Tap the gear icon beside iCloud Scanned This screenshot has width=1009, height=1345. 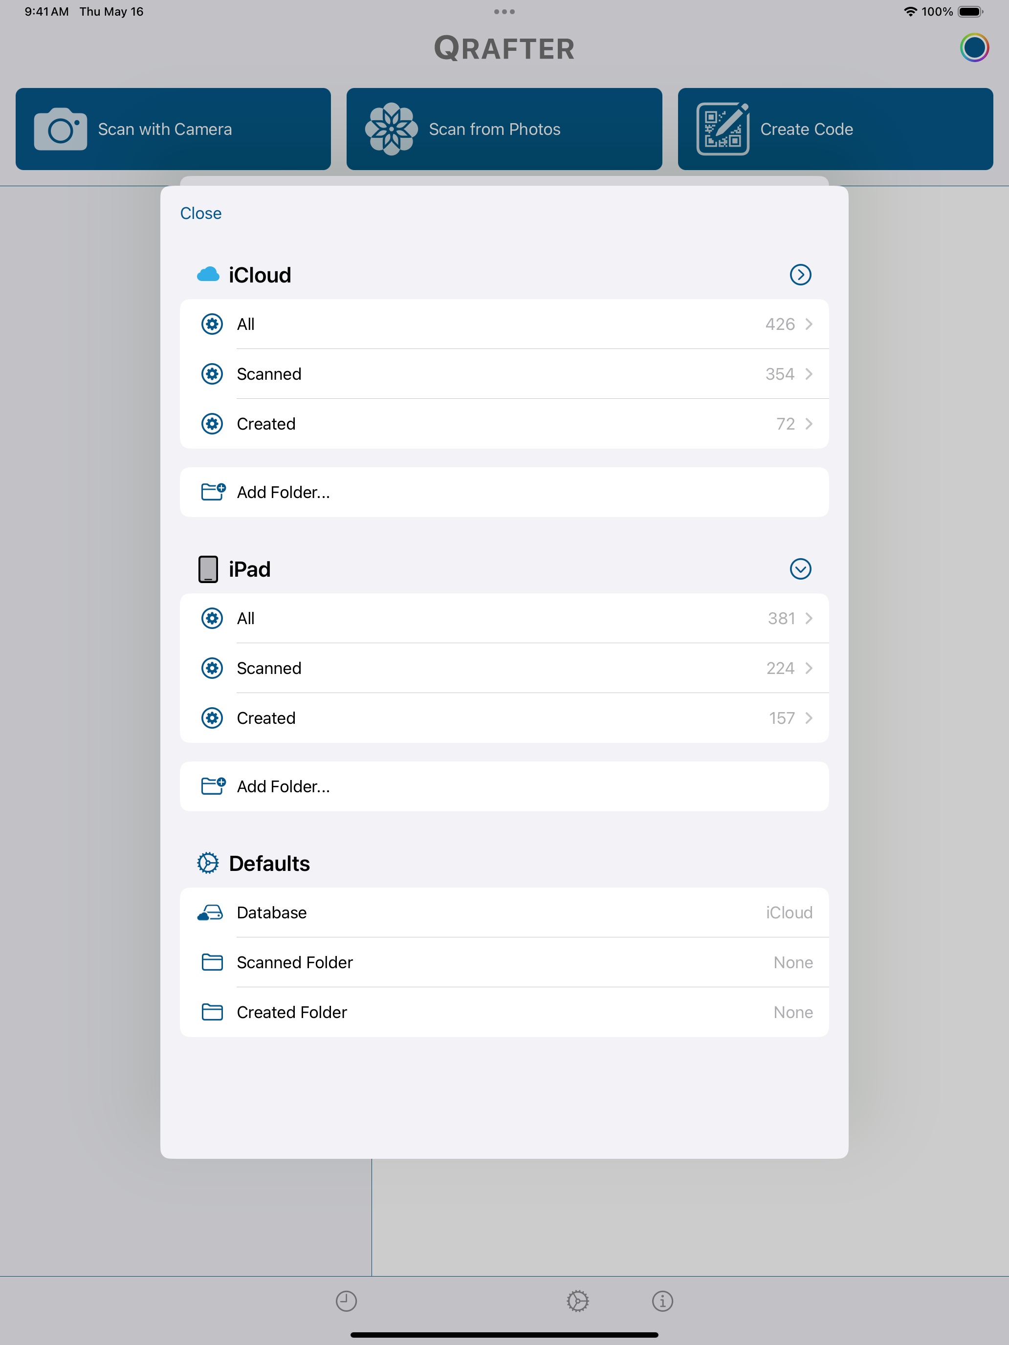coord(212,374)
